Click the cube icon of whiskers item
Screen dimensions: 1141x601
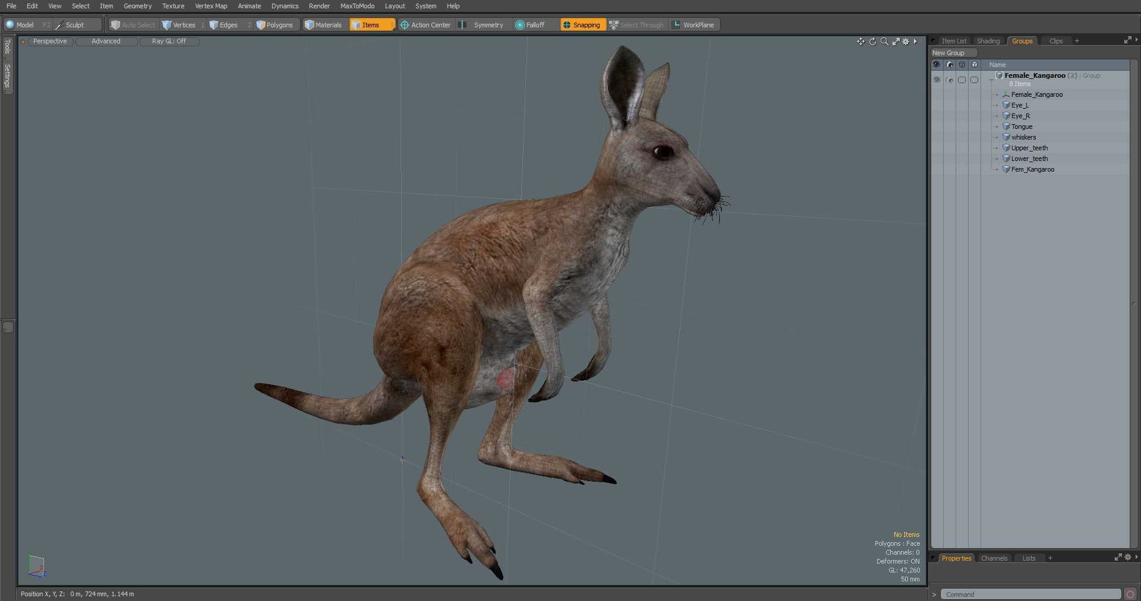[1006, 137]
